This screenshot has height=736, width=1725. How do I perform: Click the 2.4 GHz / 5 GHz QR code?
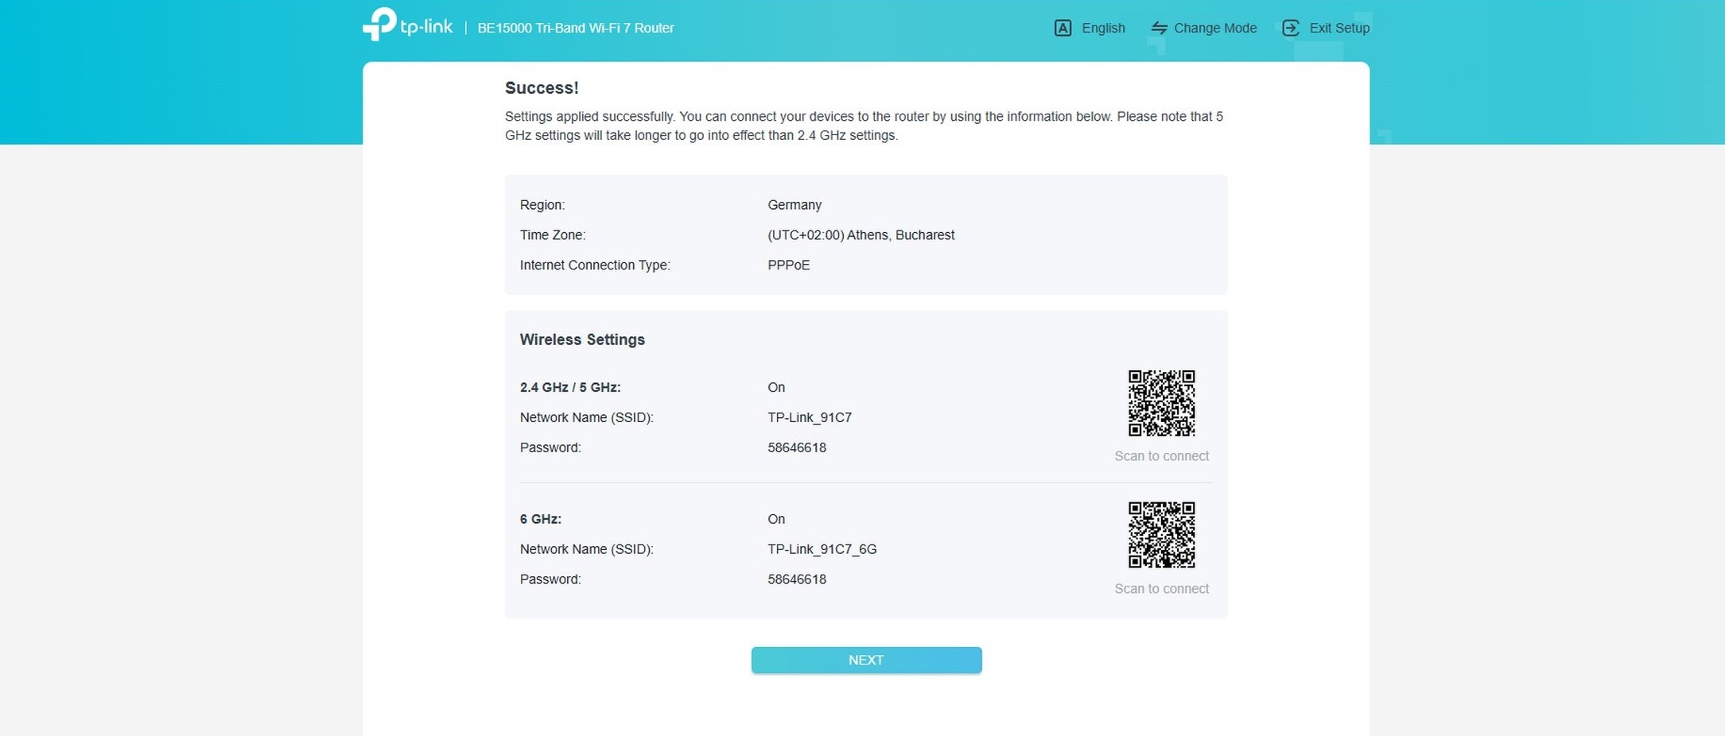1161,403
